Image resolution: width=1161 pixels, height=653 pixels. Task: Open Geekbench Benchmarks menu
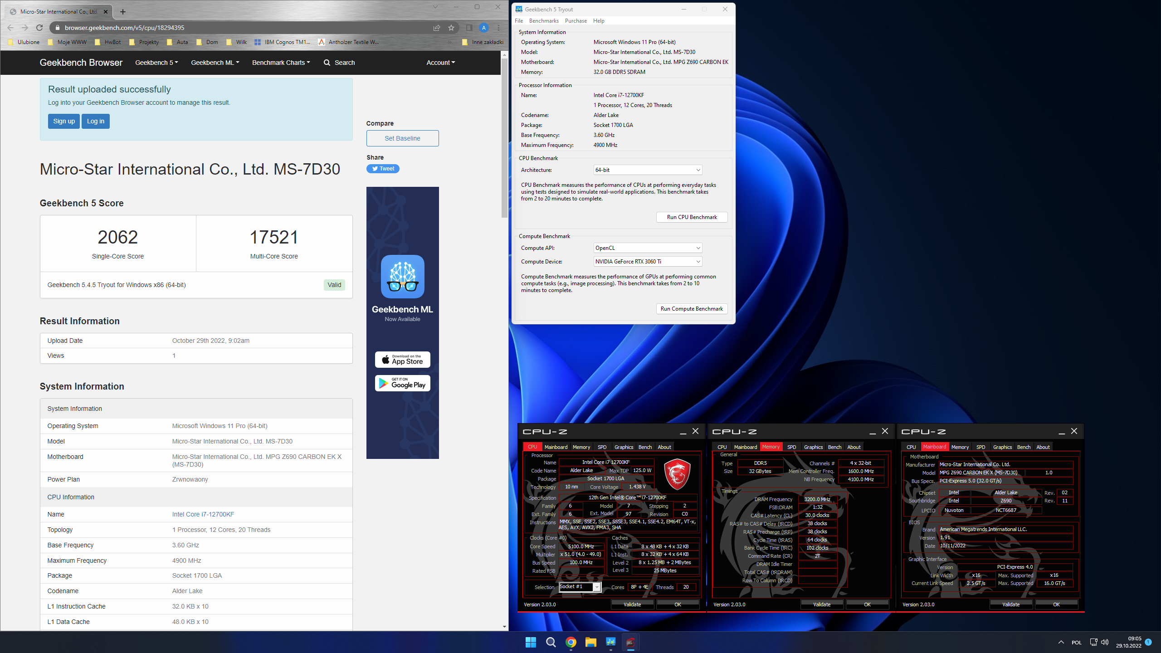coord(544,21)
